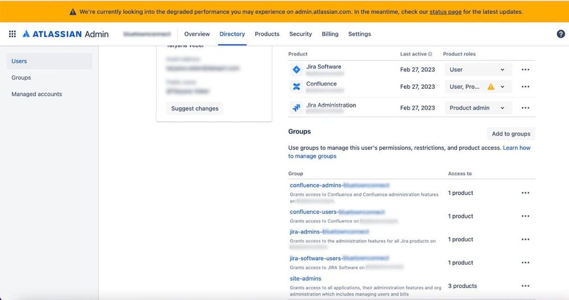Screen dimensions: 569x300
Task: Click the Jira Software product name
Action: tap(324, 67)
